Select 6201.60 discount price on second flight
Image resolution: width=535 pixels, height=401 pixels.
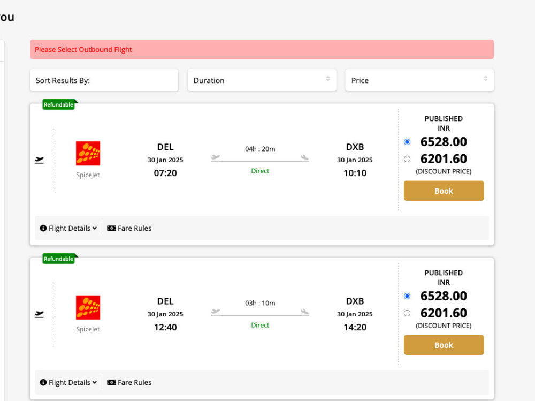pos(407,313)
